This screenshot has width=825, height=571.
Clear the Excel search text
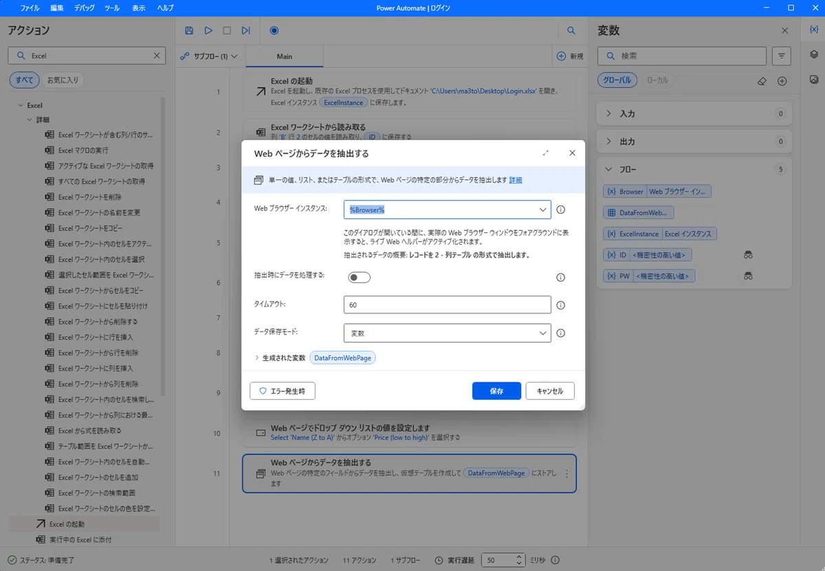pos(157,56)
